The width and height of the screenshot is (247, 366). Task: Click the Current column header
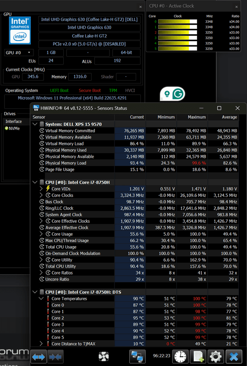click(x=130, y=117)
